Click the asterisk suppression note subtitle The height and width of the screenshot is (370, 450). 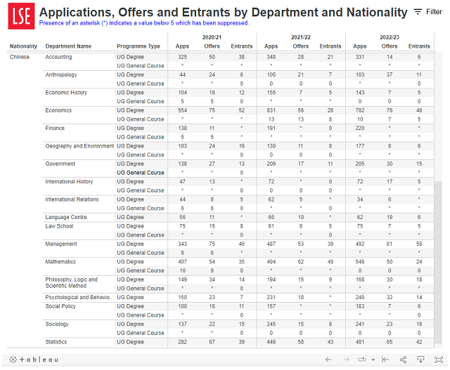pyautogui.click(x=143, y=23)
